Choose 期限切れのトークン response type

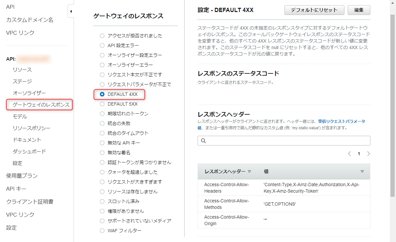tap(102, 114)
